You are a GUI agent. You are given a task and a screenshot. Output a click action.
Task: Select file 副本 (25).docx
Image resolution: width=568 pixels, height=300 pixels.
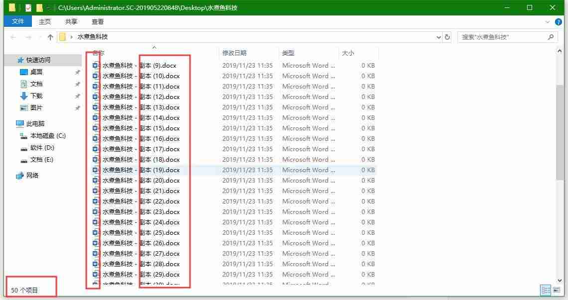click(141, 233)
